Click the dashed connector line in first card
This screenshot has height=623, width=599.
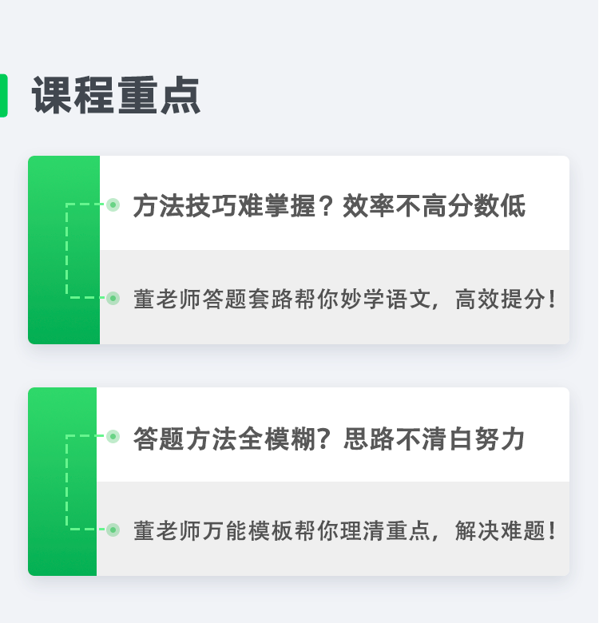pyautogui.click(x=67, y=252)
